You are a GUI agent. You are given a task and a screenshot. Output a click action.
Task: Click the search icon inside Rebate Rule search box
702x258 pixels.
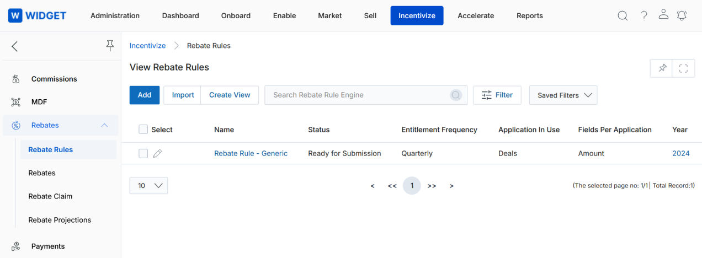(456, 95)
